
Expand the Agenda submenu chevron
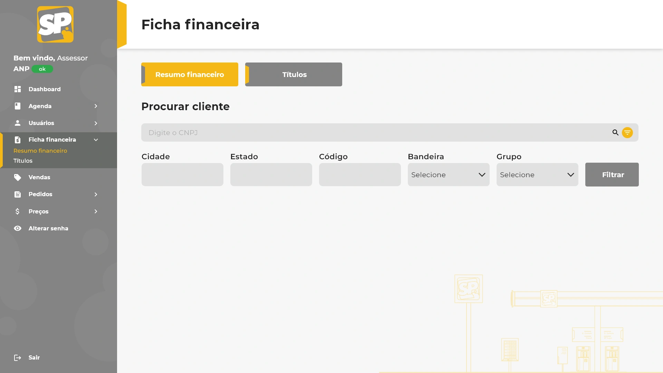pos(96,106)
